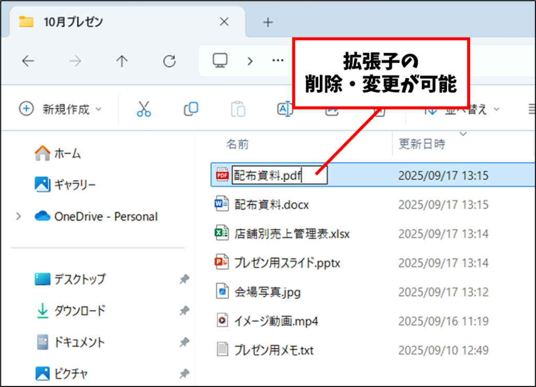
Task: Click the Rename icon in toolbar
Action: click(284, 109)
